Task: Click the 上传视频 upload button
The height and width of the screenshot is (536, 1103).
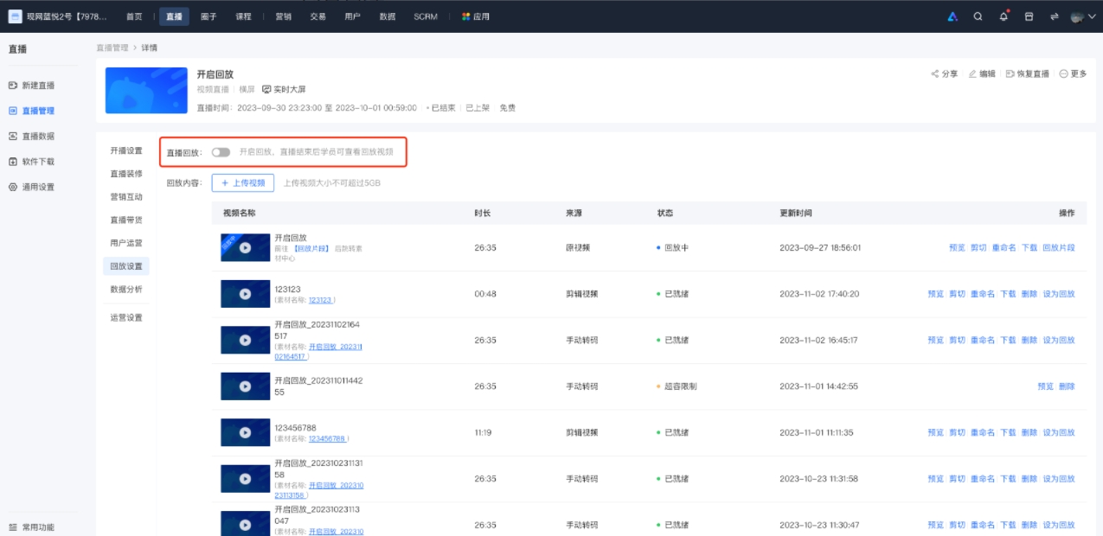Action: point(243,183)
